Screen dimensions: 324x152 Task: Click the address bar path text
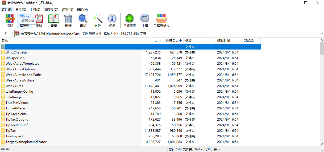pos(83,34)
